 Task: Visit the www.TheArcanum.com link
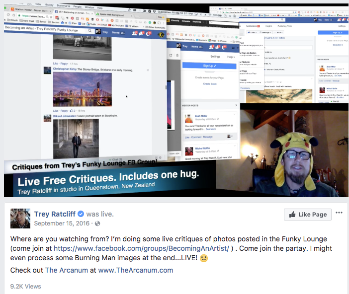(x=136, y=270)
